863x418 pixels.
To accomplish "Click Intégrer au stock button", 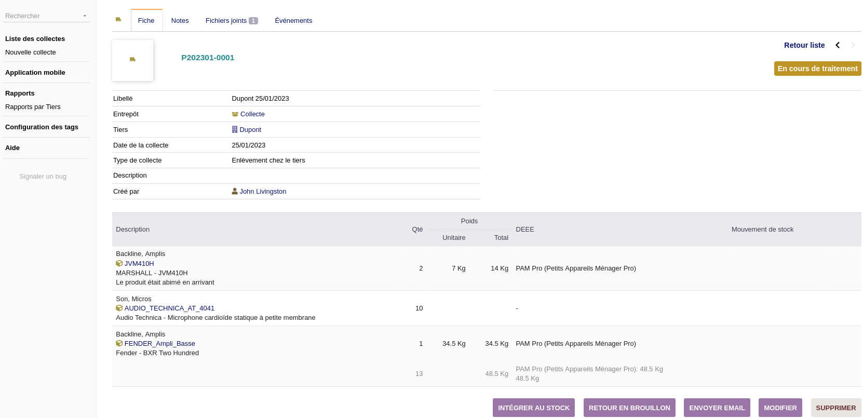I will (534, 408).
